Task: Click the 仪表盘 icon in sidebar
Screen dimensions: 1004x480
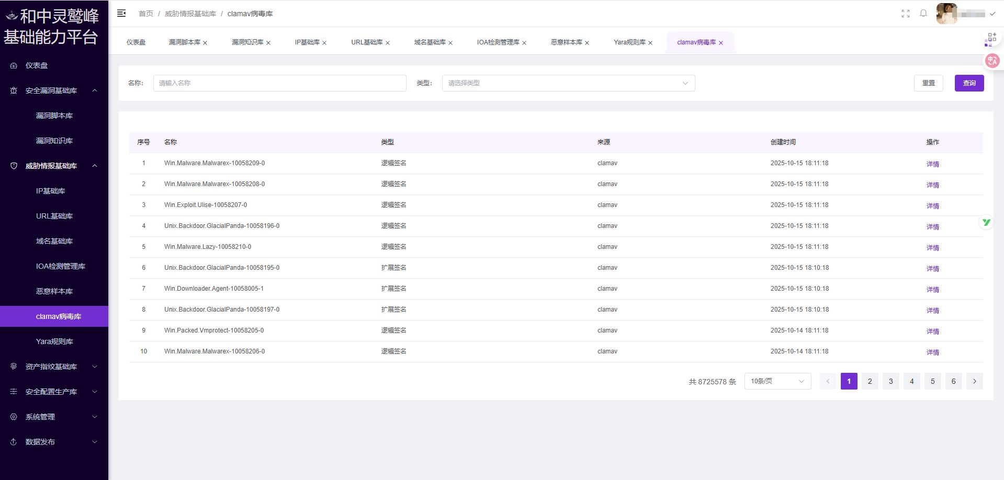Action: click(x=14, y=66)
